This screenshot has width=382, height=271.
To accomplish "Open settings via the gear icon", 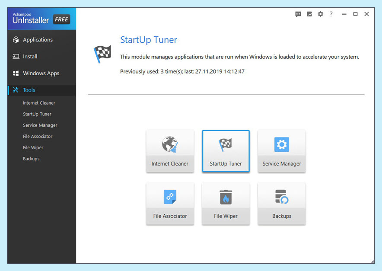I will pos(320,14).
